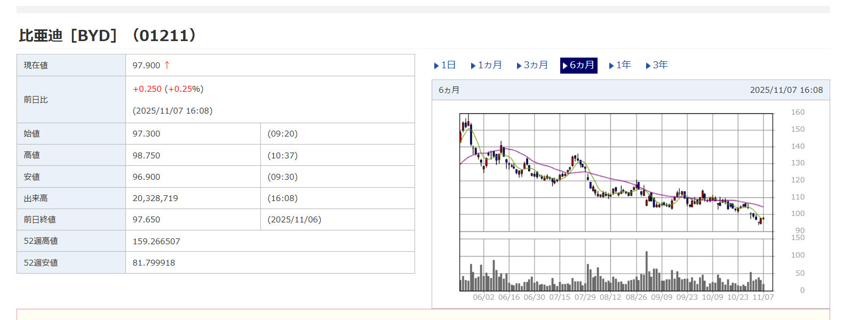Click the 高値 time (10:37)
The image size is (843, 320).
click(x=282, y=155)
